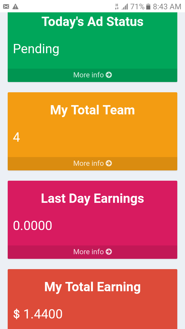Tap the 8:43 AM clock
185x329 pixels.
(167, 6)
